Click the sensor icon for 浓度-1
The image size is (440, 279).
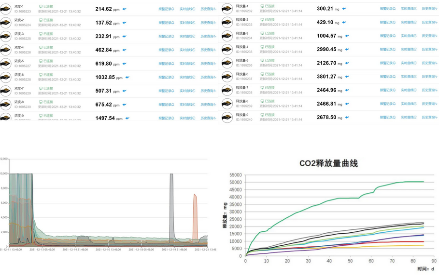tap(6, 9)
